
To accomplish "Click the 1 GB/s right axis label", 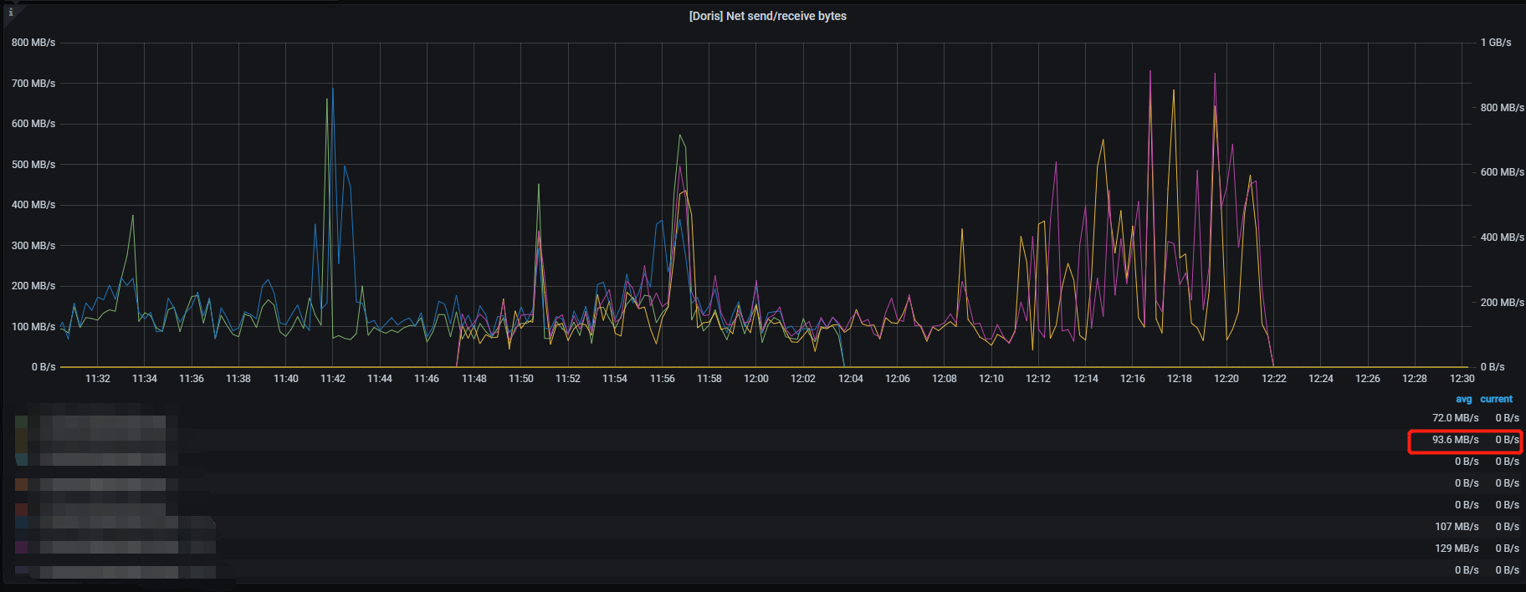I will click(1496, 43).
